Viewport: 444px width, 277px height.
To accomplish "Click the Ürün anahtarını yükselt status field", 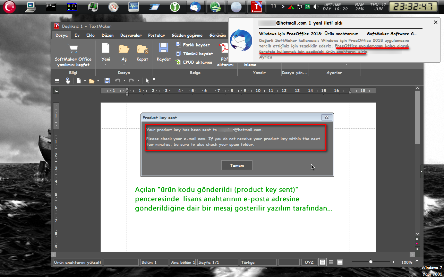I will pos(77,262).
